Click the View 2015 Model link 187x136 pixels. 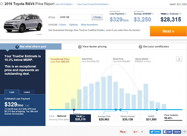pyautogui.click(x=64, y=4)
